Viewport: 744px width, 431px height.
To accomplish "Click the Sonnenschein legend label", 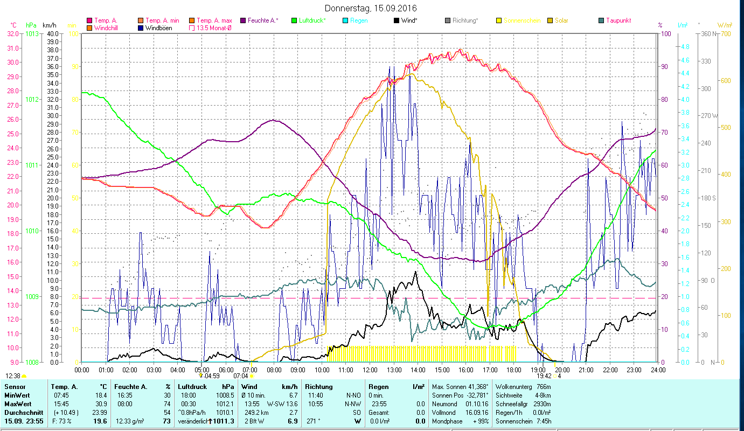I will click(x=522, y=21).
